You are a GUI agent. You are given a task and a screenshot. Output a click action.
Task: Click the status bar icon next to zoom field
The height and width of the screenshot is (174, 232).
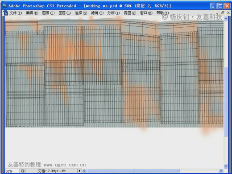tap(23, 171)
